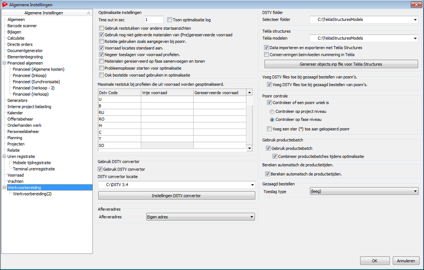
Task: Select Financieel (Verkoop - 2) tree item
Action: pyautogui.click(x=34, y=88)
